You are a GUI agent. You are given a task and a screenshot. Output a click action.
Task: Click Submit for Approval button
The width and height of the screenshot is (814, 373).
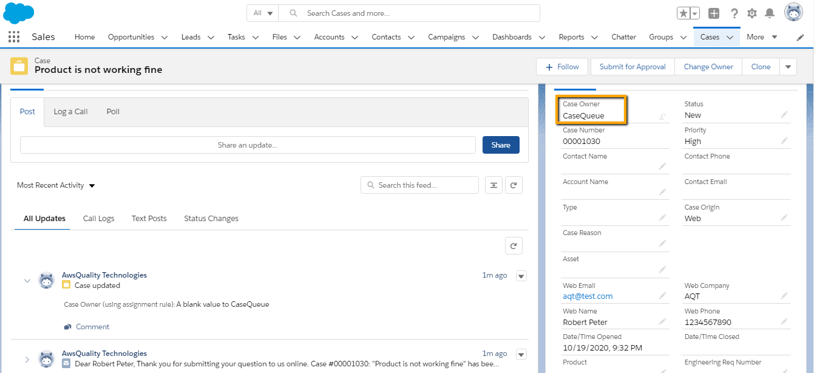(x=633, y=67)
